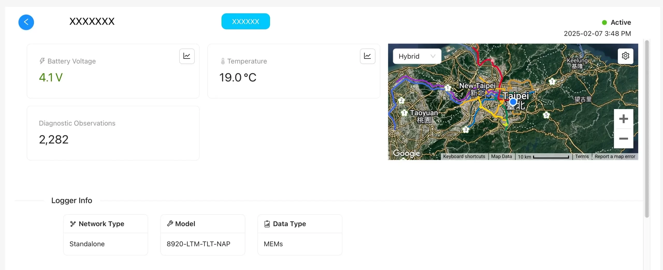The height and width of the screenshot is (270, 663).
Task: Click Report a map error link
Action: [x=615, y=157]
